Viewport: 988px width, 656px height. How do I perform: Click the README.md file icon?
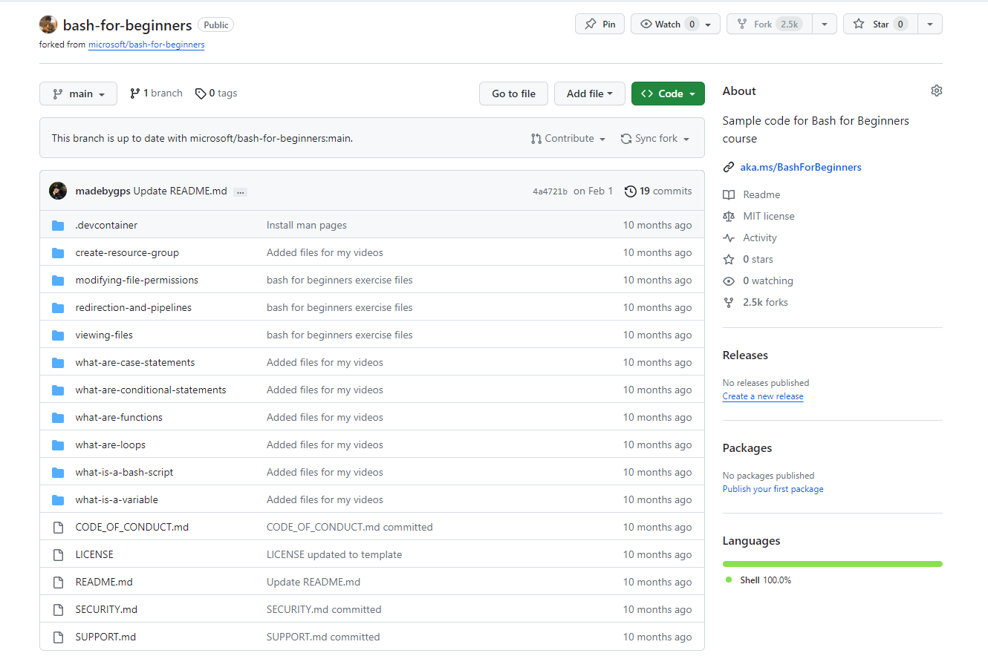[x=58, y=582]
